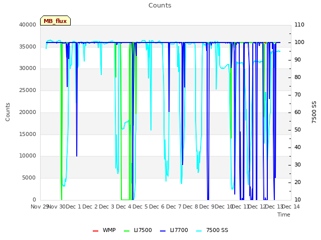Image resolution: width=321 pixels, height=240 pixels.
Task: Select the WMP legend label
Action: (x=109, y=230)
